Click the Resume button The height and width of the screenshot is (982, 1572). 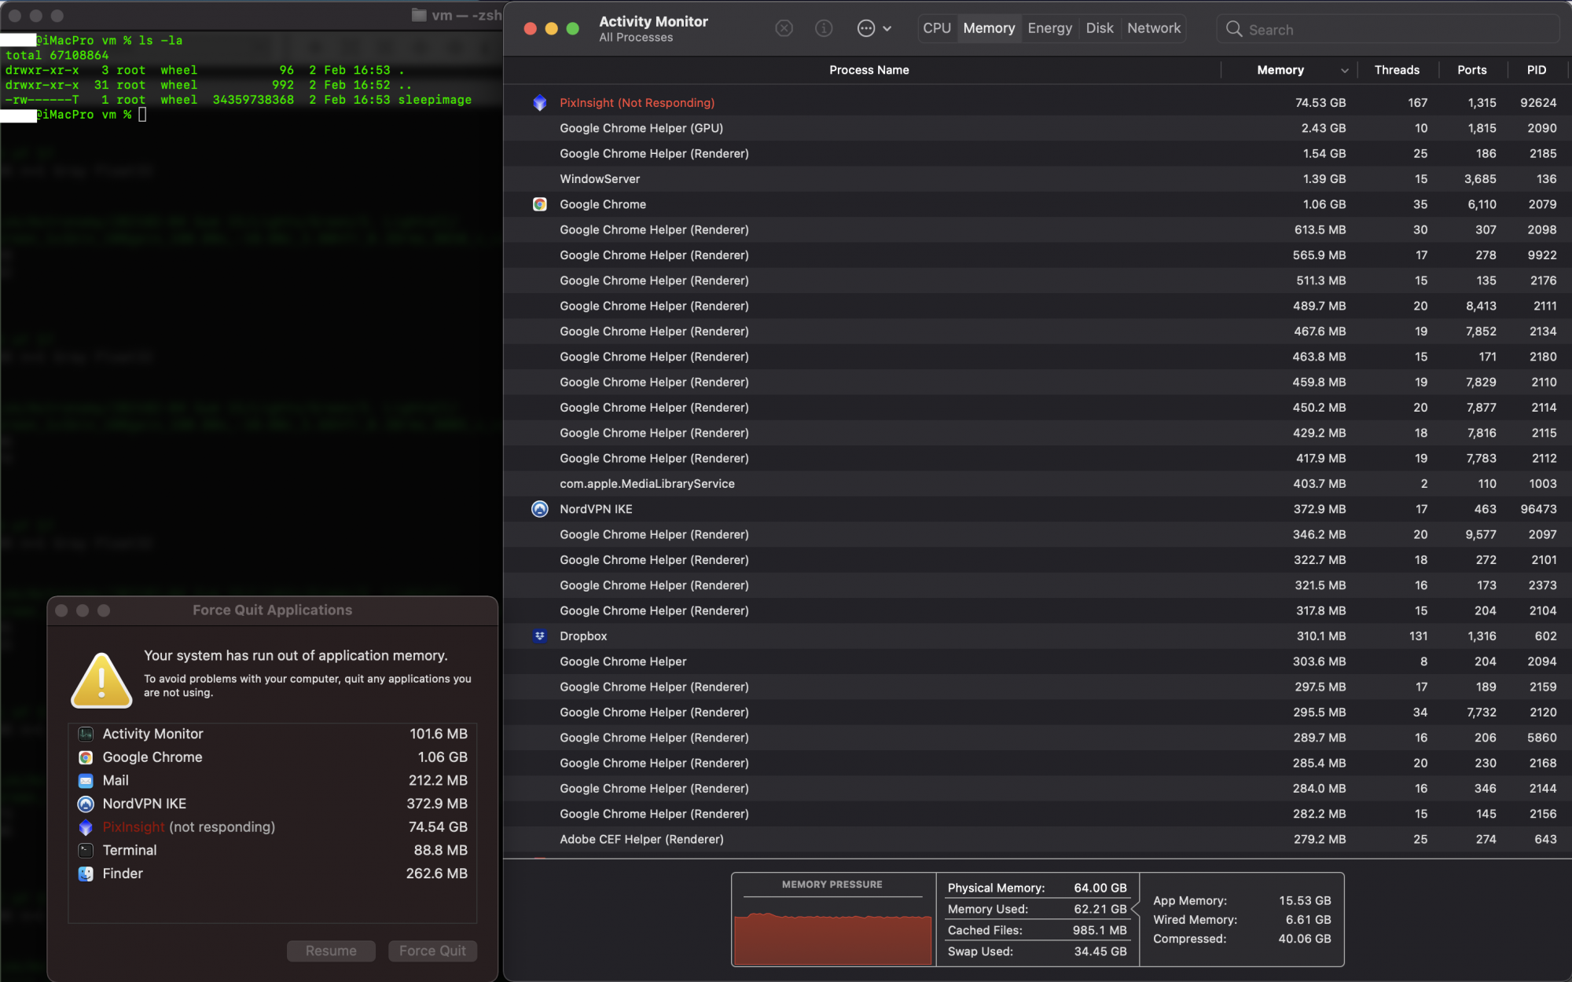click(x=331, y=951)
